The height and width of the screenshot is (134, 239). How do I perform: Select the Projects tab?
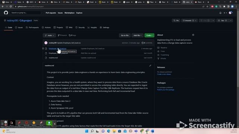tap(58, 28)
